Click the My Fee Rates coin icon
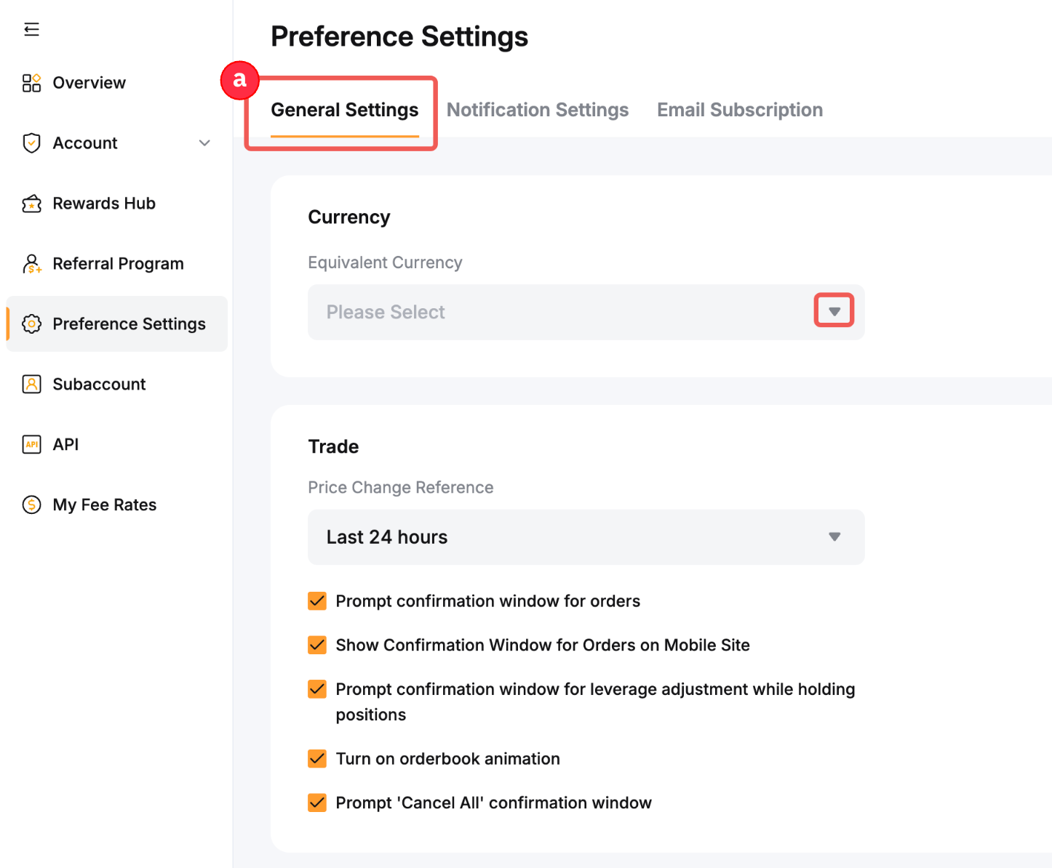Viewport: 1052px width, 868px height. tap(31, 505)
